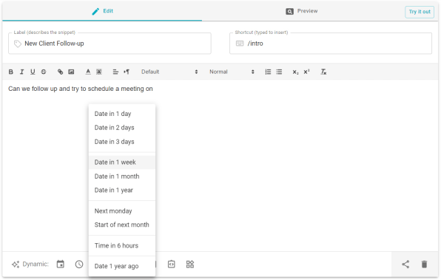Choose Time in 6 hours
This screenshot has height=280, width=441.
pyautogui.click(x=122, y=246)
